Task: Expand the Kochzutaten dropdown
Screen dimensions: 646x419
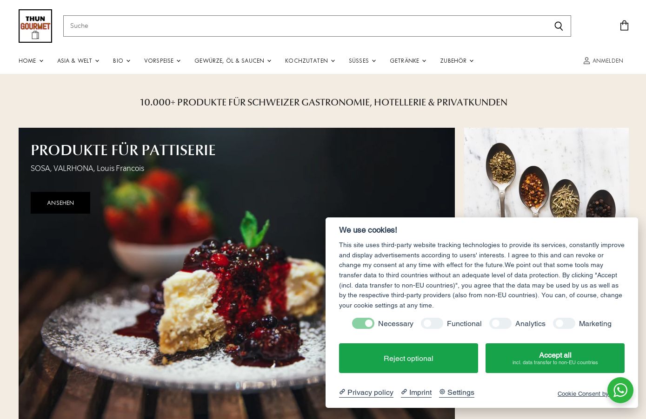Action: tap(310, 61)
